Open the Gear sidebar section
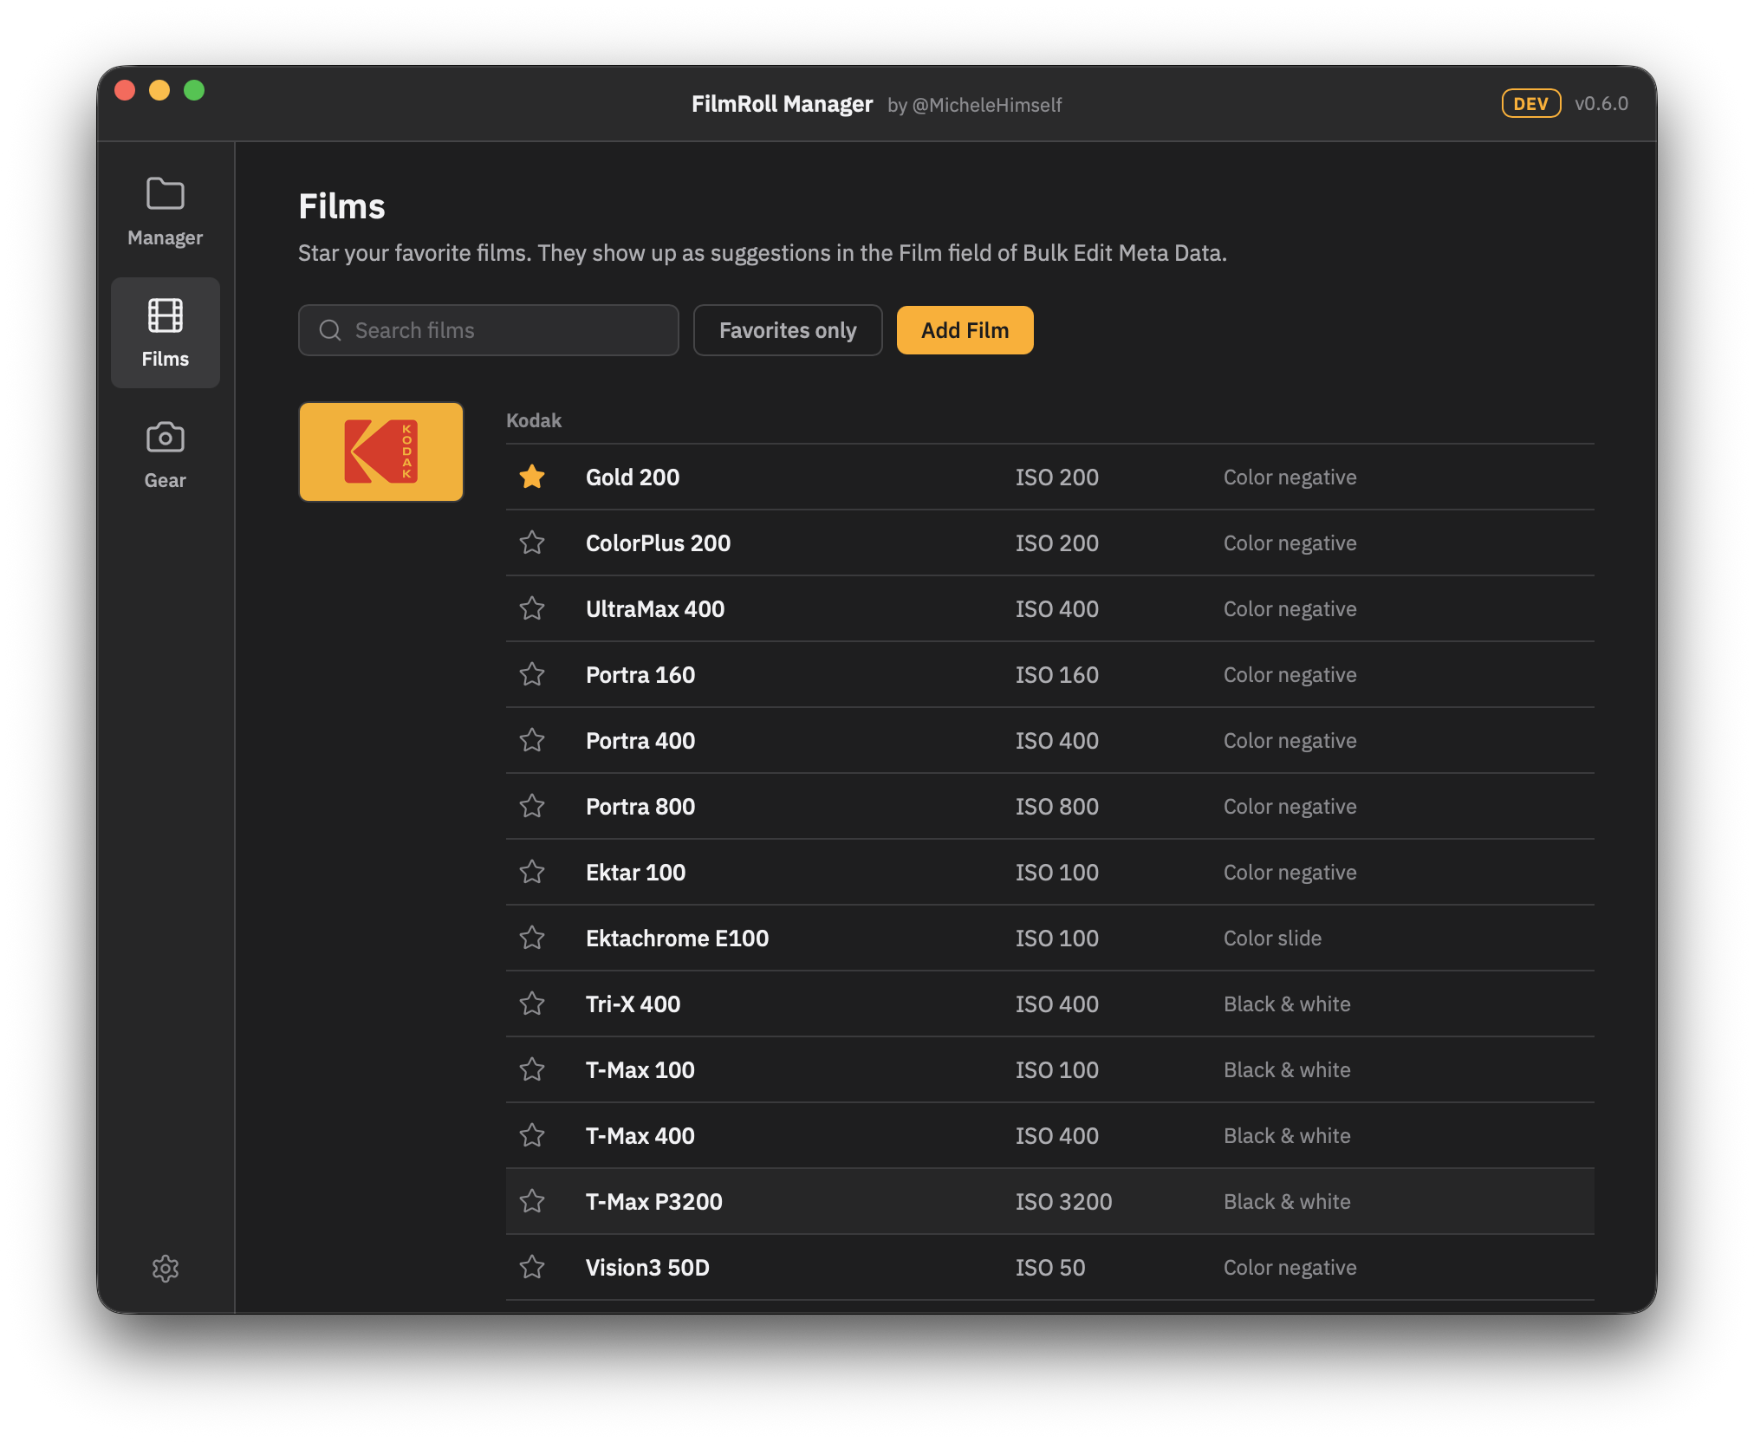 165,454
